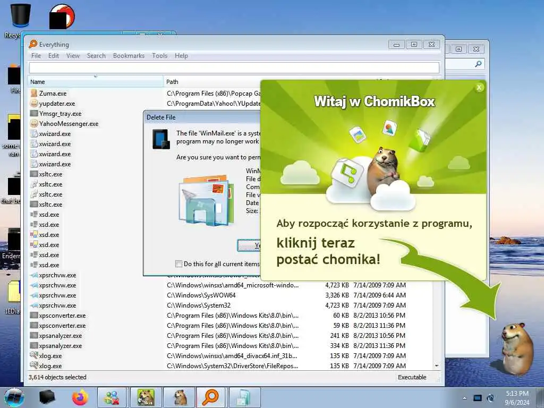Open the rightmost document taskbar icon
Viewport: 544px width, 408px height.
pos(243,398)
